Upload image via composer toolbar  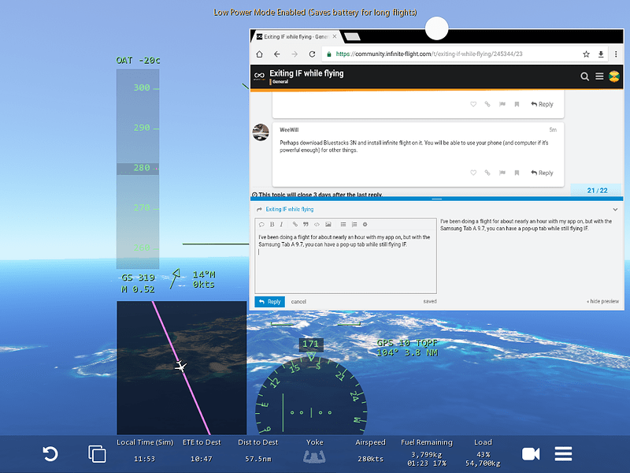(328, 225)
